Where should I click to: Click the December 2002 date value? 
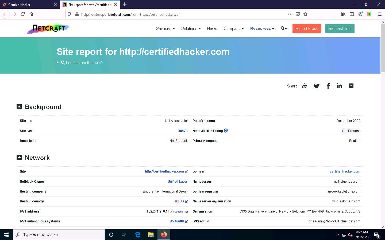tap(348, 121)
